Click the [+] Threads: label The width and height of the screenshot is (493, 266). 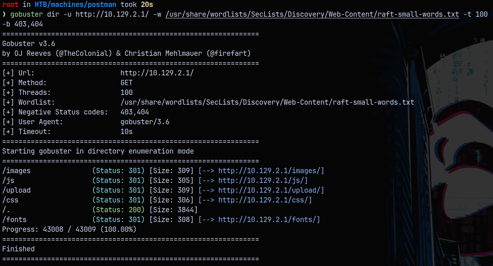click(27, 92)
